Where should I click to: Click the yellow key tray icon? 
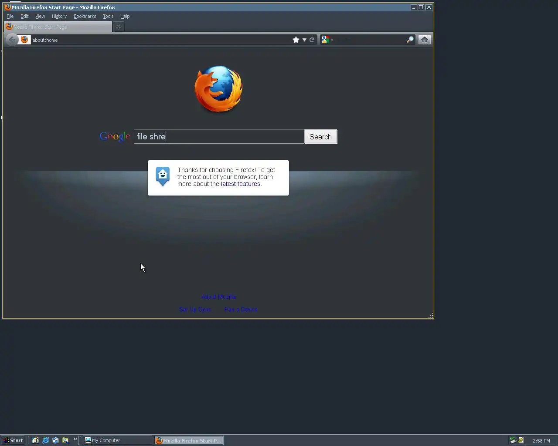(x=521, y=440)
